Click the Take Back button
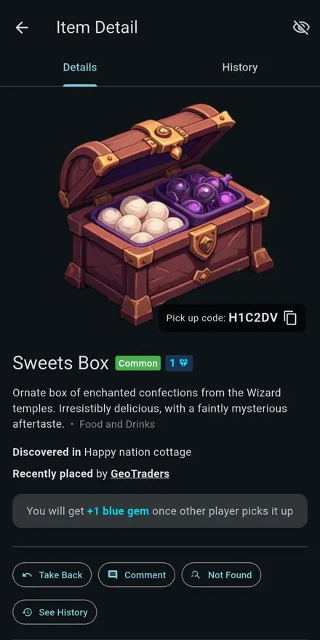Viewport: 320px width, 640px height. tap(52, 575)
